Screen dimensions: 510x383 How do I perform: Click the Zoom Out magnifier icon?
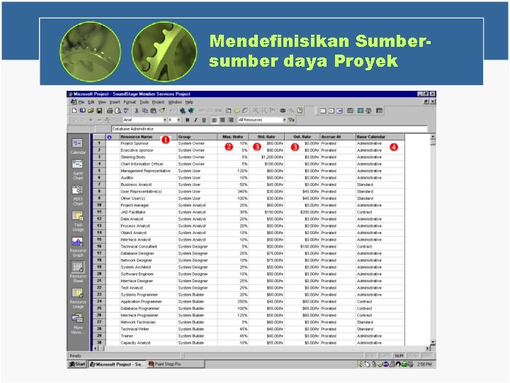coord(264,111)
